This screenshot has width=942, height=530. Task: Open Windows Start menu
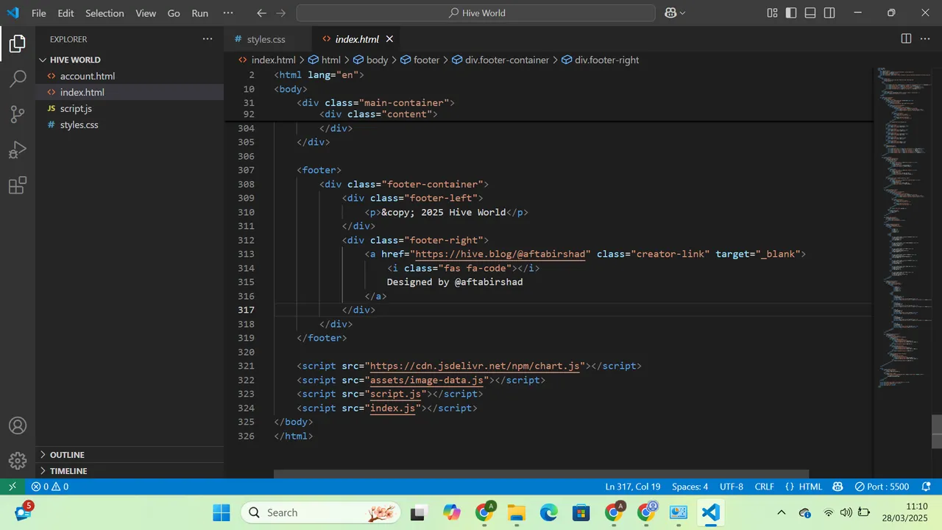click(222, 513)
